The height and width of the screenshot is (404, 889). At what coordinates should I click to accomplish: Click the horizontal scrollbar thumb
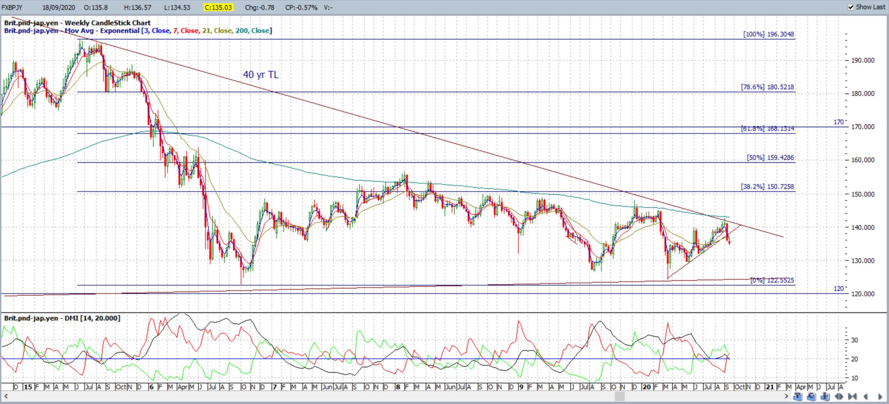point(620,396)
